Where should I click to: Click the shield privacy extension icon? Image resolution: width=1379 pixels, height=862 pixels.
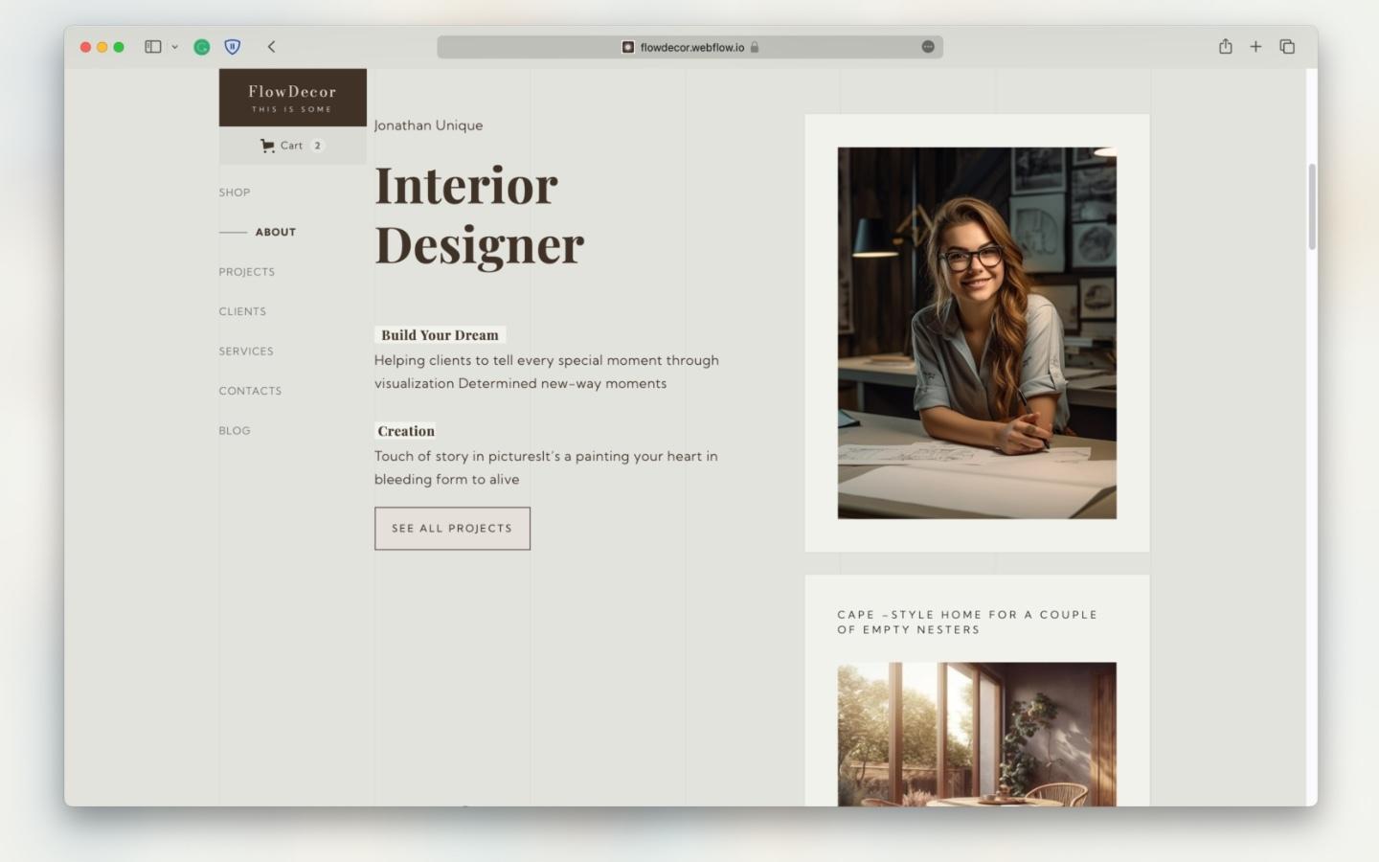pyautogui.click(x=232, y=46)
